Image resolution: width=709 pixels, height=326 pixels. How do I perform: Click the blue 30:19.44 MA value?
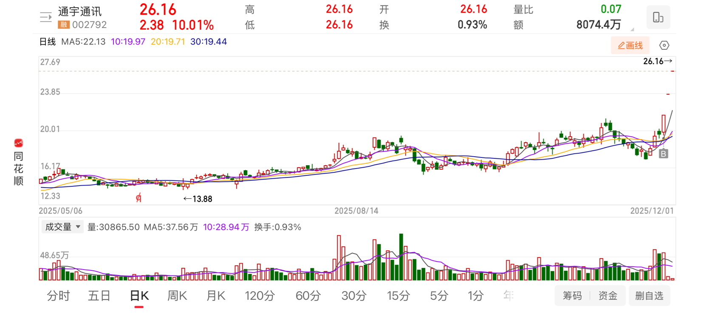pos(209,42)
